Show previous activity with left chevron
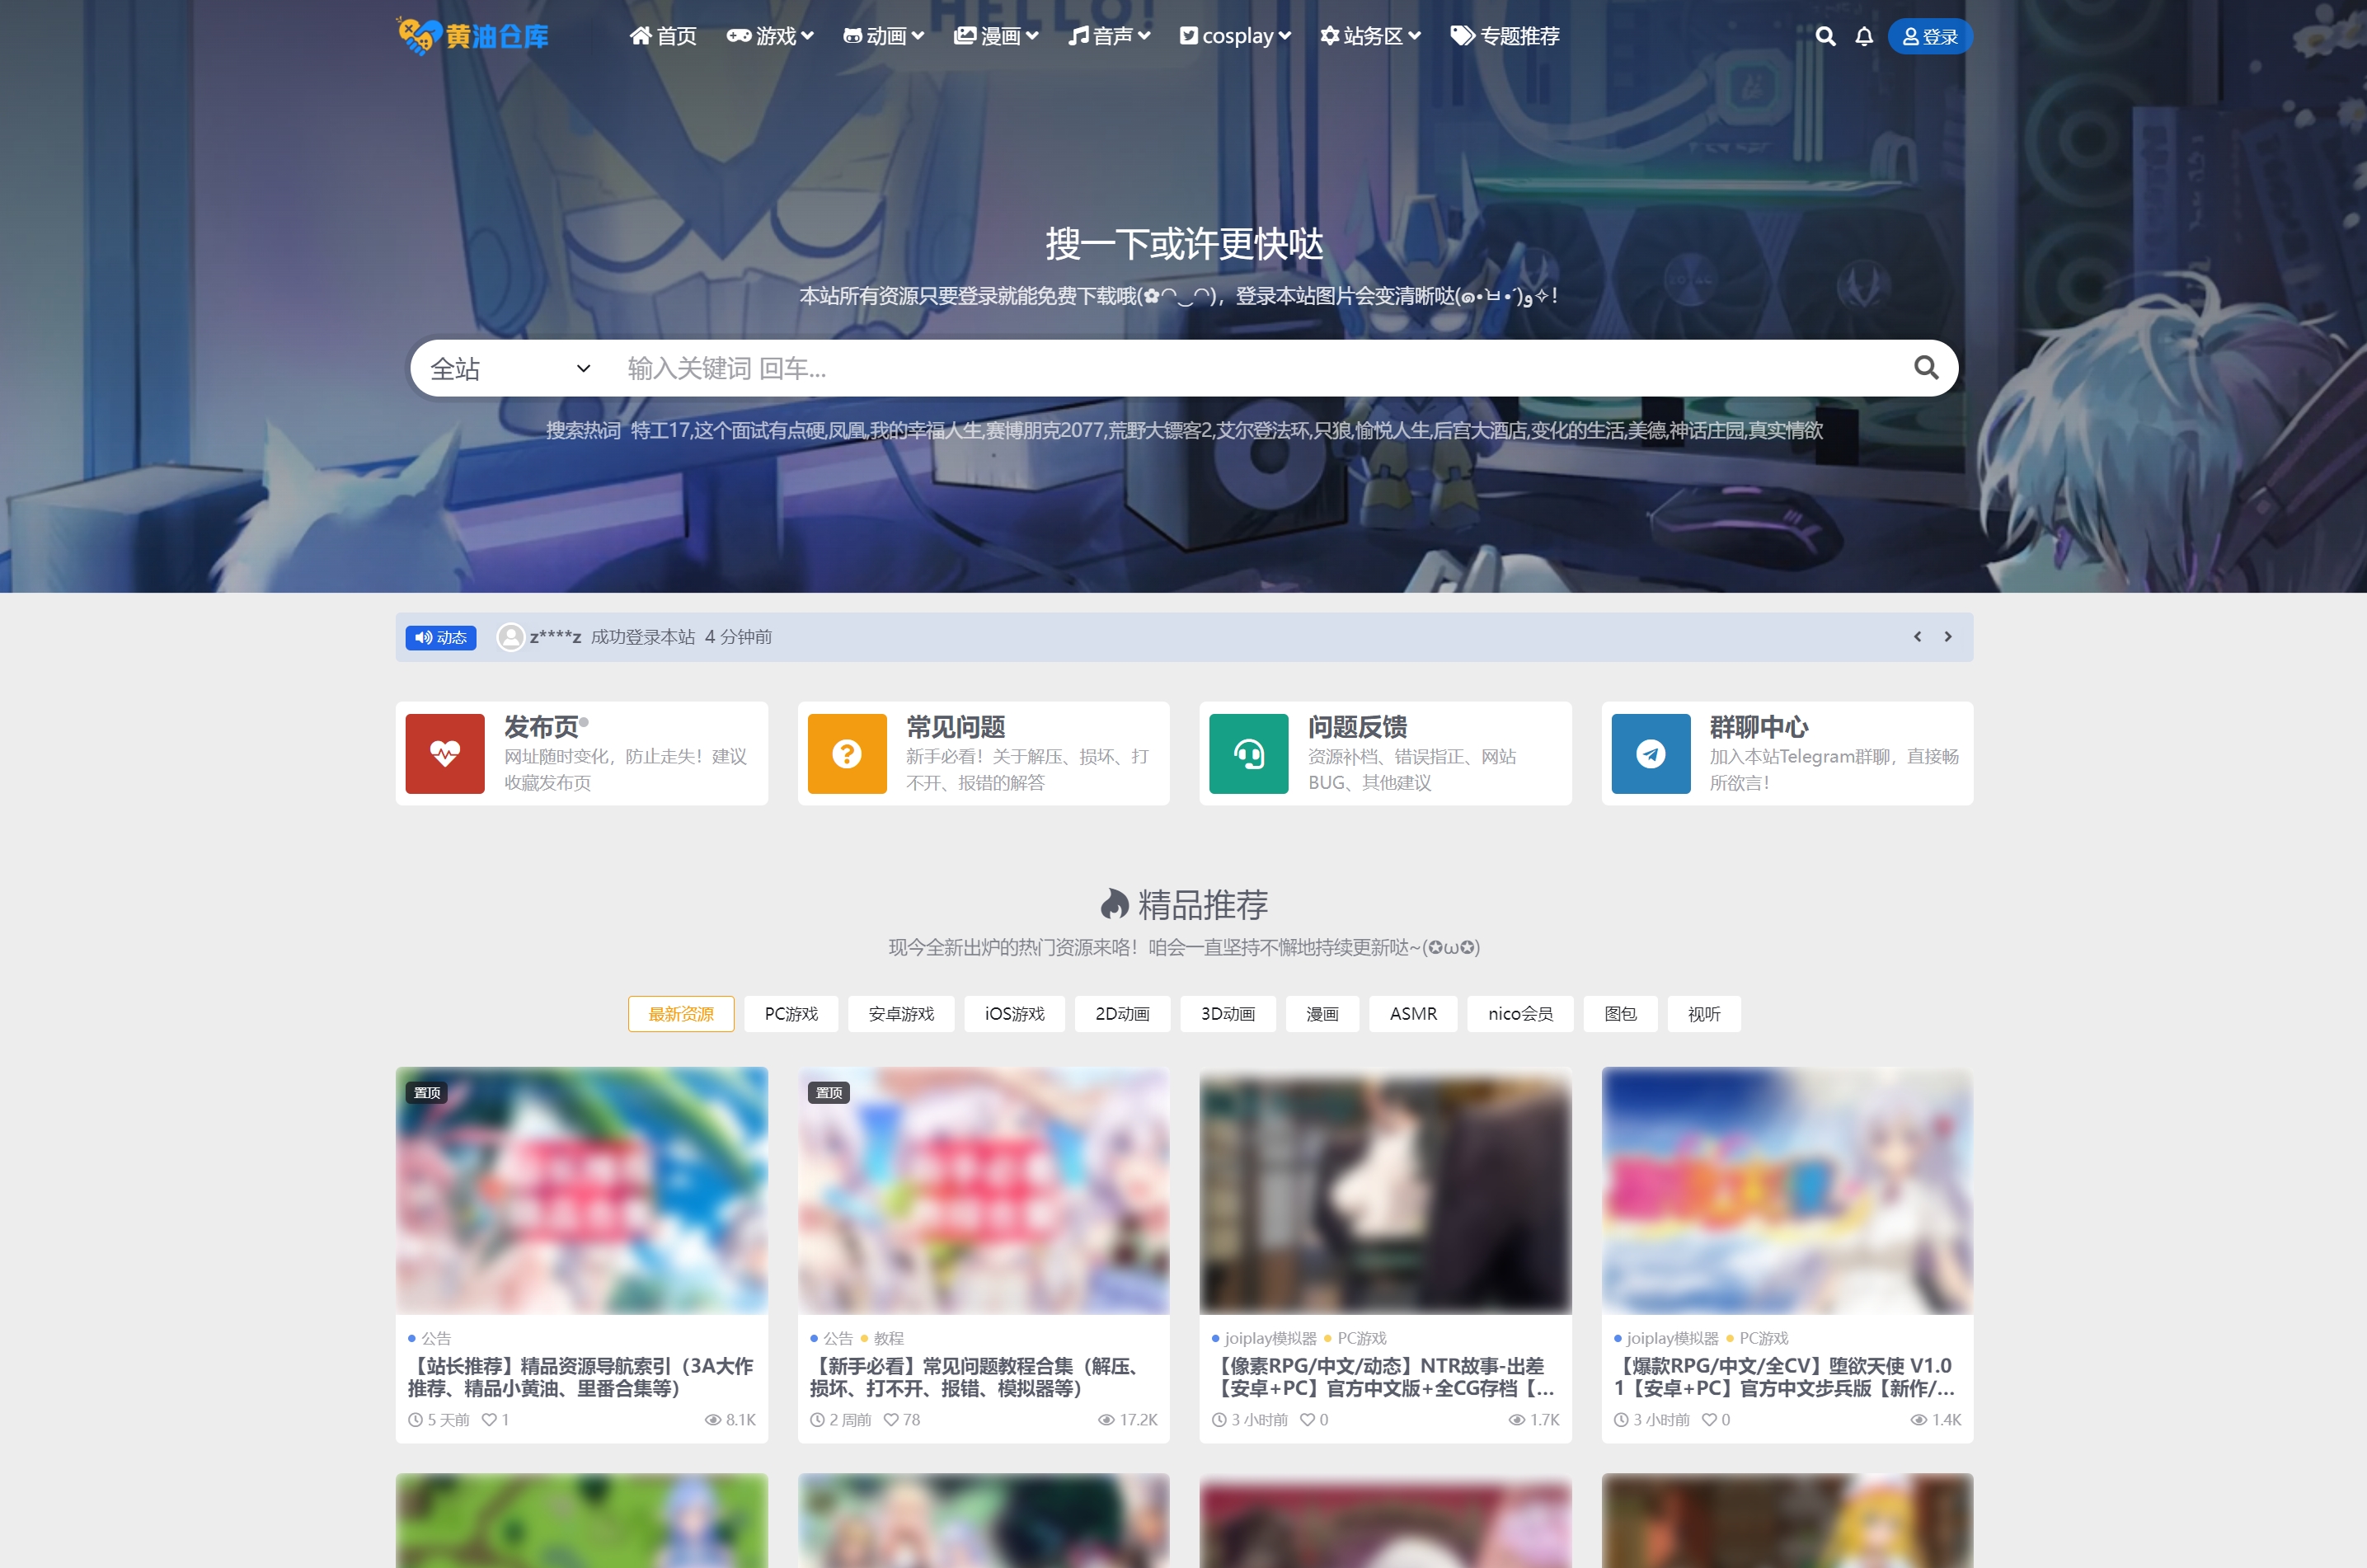The width and height of the screenshot is (2367, 1568). point(1917,637)
